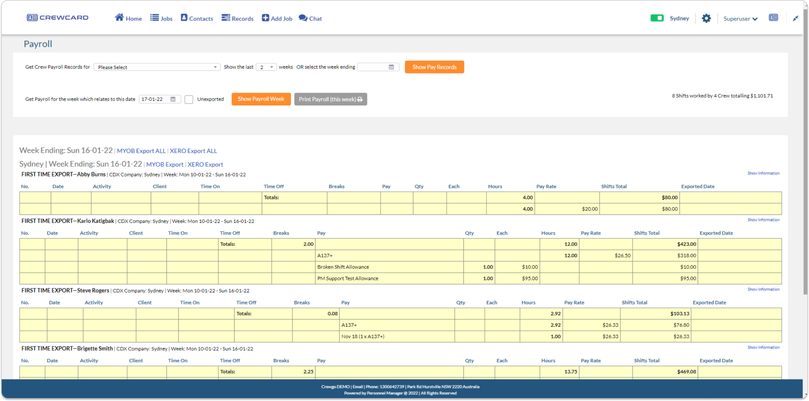The height and width of the screenshot is (401, 809).
Task: Open the week ending calendar picker
Action: click(x=391, y=67)
